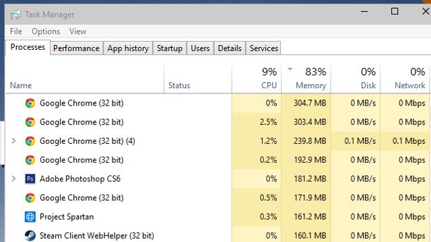
Task: Click the Steam Client WebHelper icon
Action: pos(30,236)
